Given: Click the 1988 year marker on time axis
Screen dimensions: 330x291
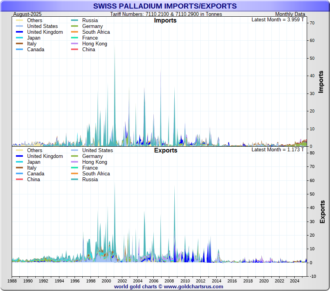Looking at the screenshot, I should pos(12,281).
